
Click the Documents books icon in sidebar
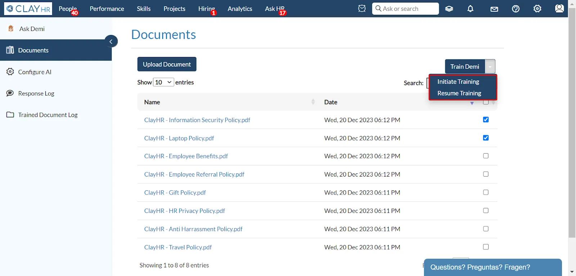coord(10,50)
